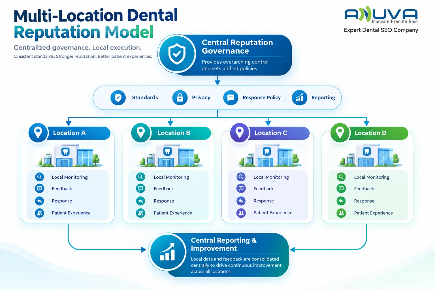The image size is (435, 290).
Task: Select Location C's Patient Experience people icon
Action: 241,213
